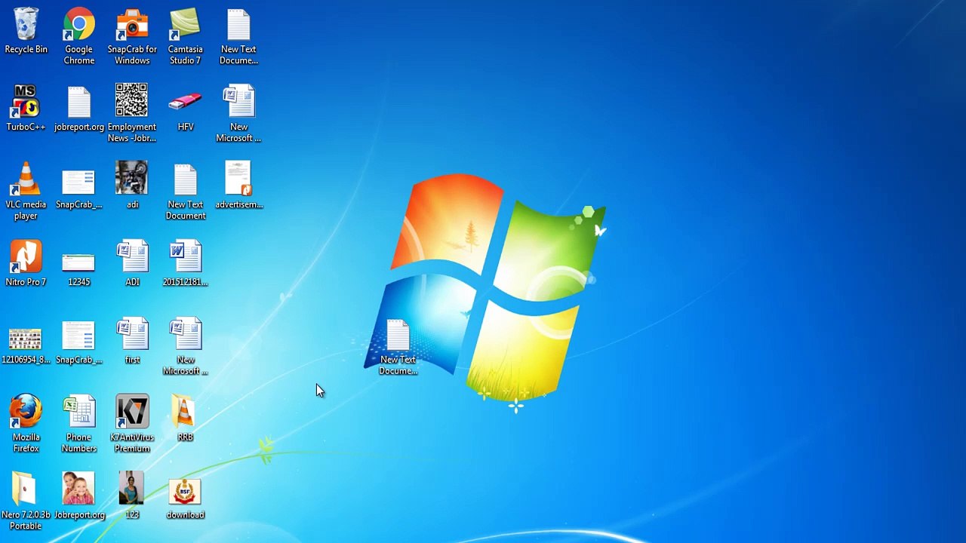This screenshot has height=543, width=966.
Task: Click SnapCrab_ image file beside the first document
Action: coord(78,343)
